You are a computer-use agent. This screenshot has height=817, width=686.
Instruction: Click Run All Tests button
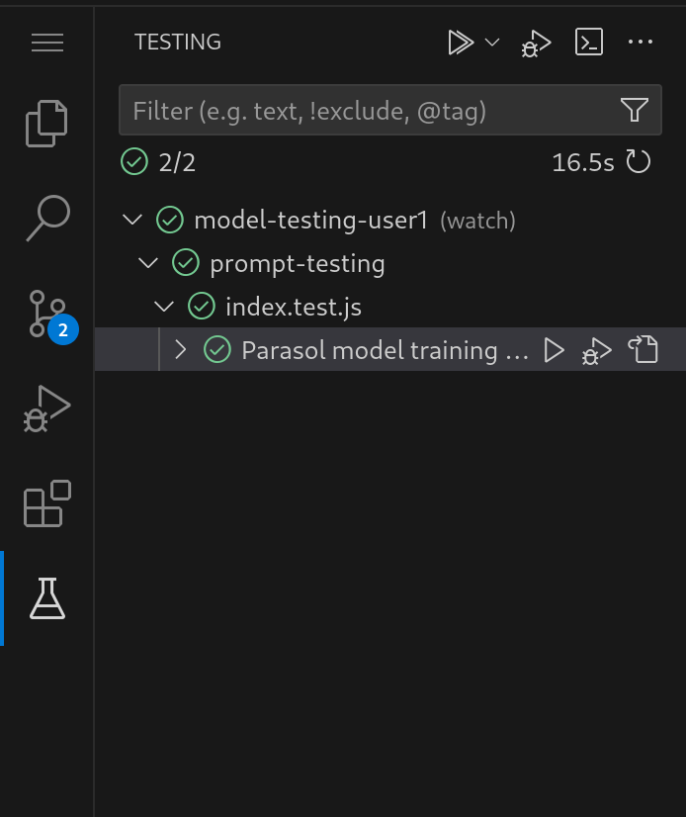pos(460,43)
